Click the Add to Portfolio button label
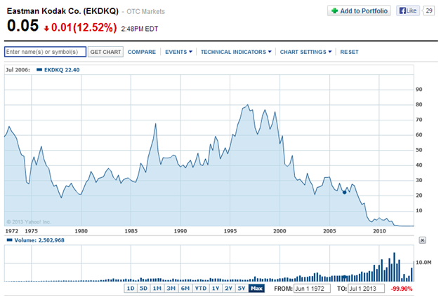The height and width of the screenshot is (297, 441). tap(364, 11)
